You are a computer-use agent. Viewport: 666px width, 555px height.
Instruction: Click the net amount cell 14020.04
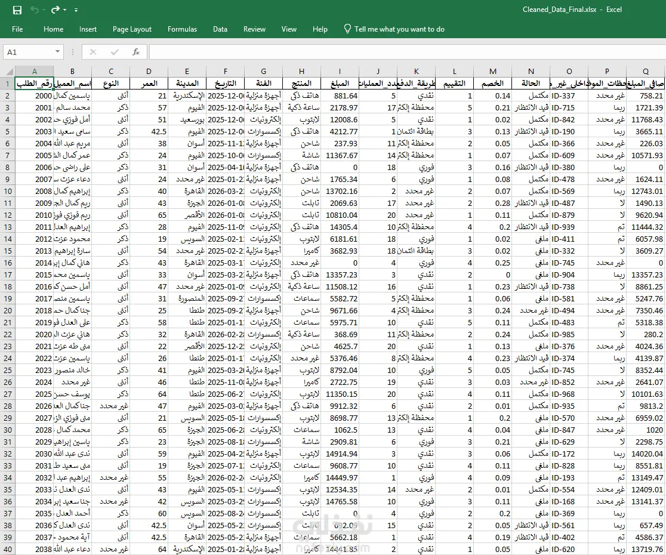[646, 454]
